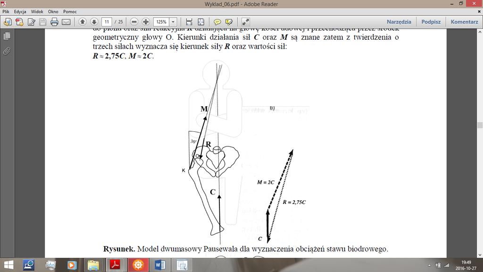Open the Okno menu
This screenshot has width=483, height=272.
(x=53, y=11)
